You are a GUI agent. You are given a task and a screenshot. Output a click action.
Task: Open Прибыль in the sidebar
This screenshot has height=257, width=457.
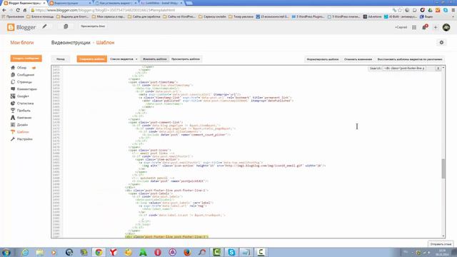click(24, 111)
